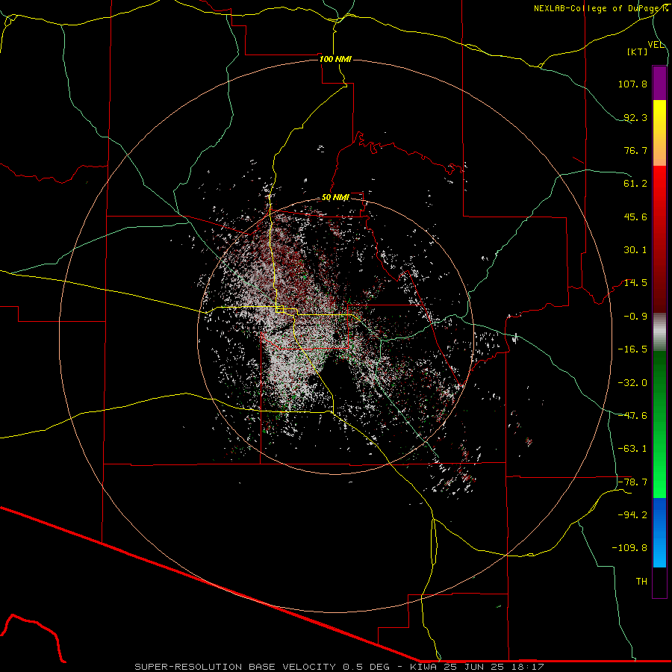672x672 pixels.
Task: Select the 45.6 scale value
Action: click(635, 217)
